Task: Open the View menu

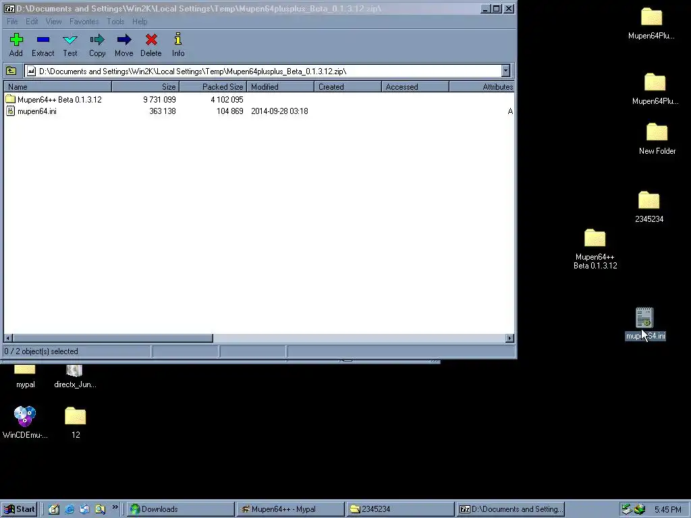Action: point(54,21)
